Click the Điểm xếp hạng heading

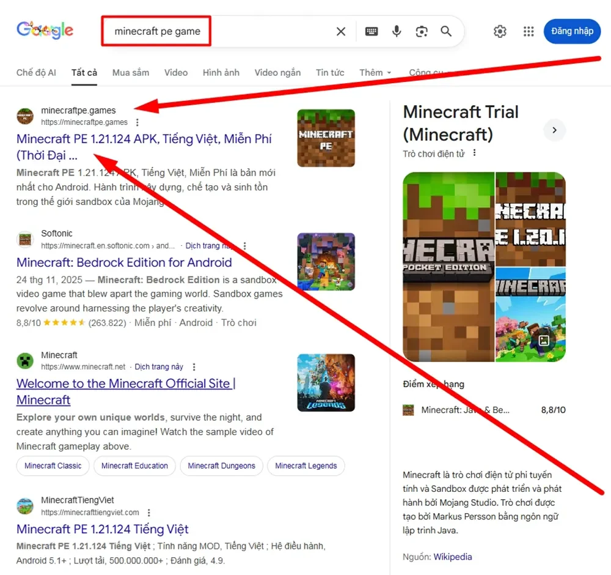(433, 384)
